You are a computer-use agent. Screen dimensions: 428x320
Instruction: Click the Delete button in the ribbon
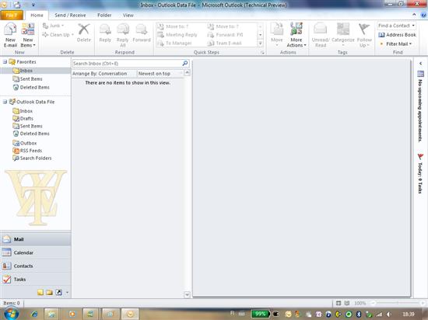(x=84, y=33)
